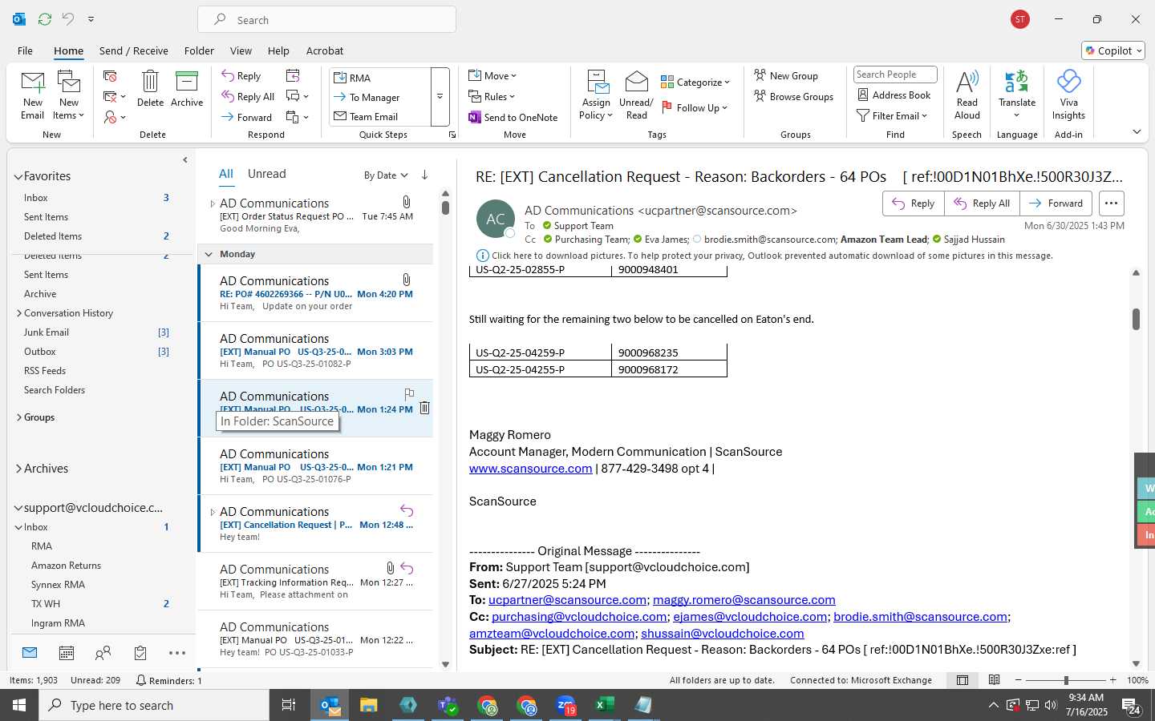Screen dimensions: 1155x721
Task: Click delete icon on Mon 1:24 PM message
Action: (425, 408)
